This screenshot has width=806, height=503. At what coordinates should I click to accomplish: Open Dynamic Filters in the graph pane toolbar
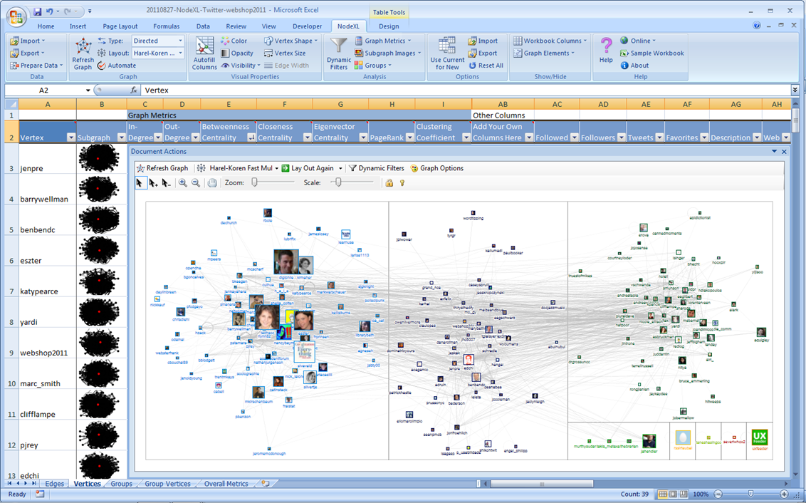click(x=376, y=168)
